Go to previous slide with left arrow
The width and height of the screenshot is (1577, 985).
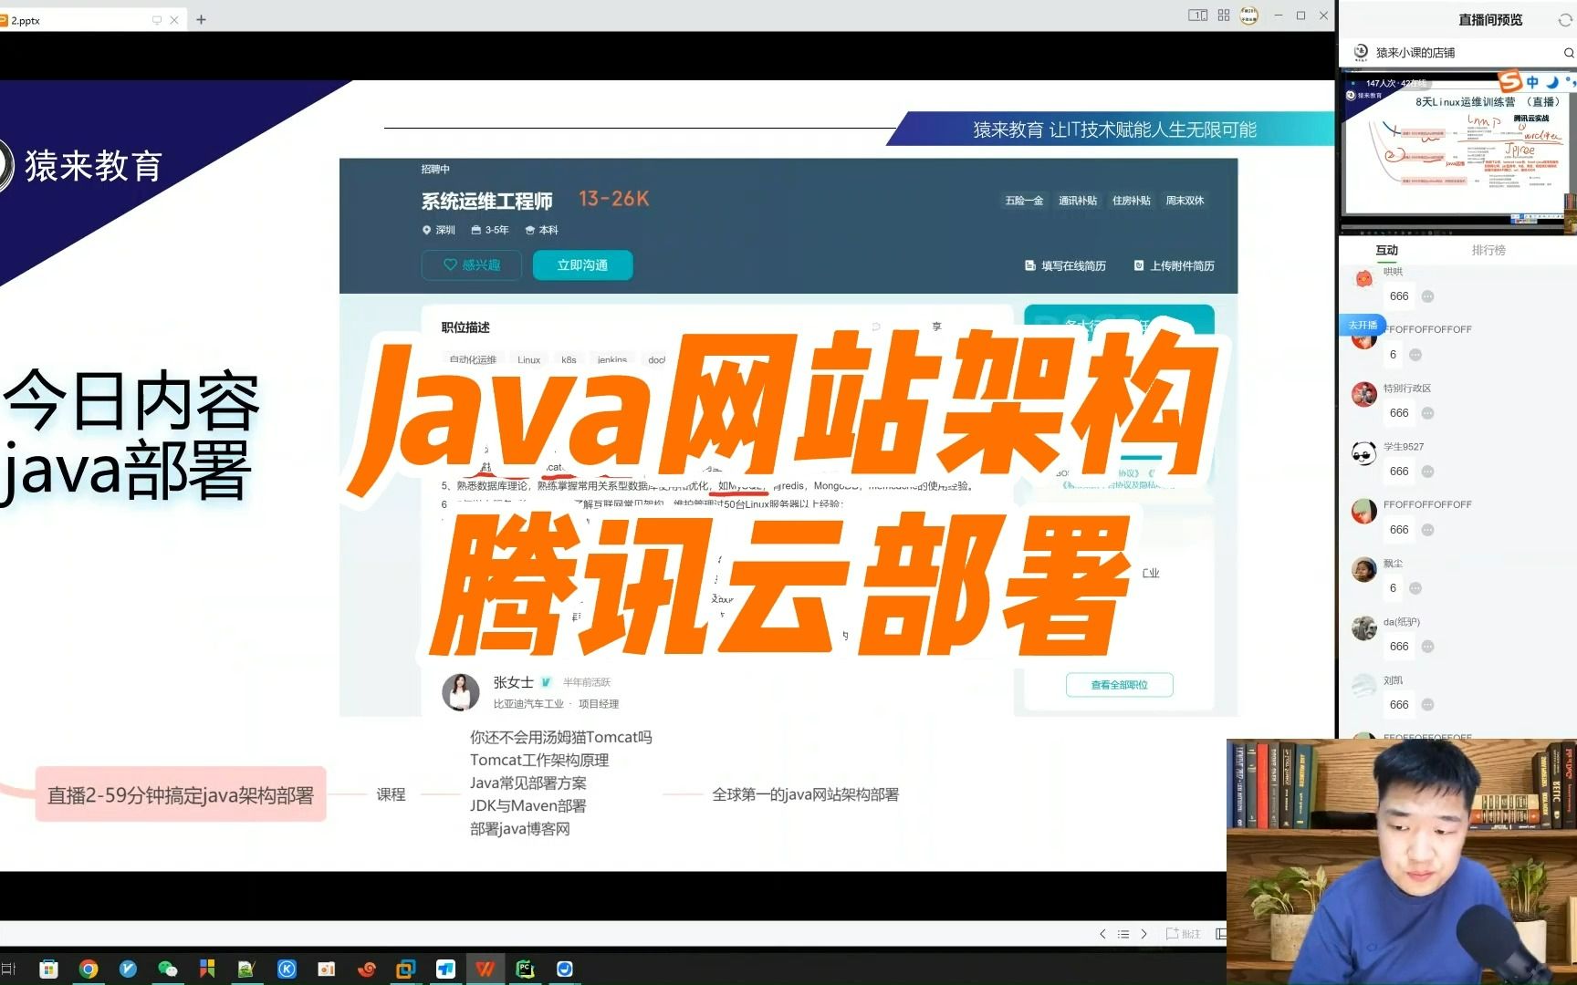[1102, 934]
